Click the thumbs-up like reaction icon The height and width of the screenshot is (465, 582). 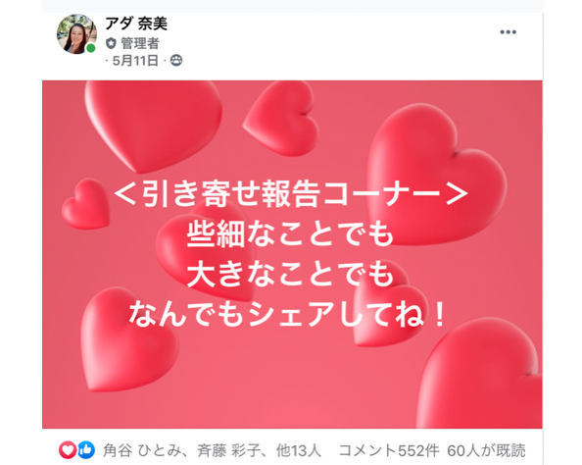[86, 450]
